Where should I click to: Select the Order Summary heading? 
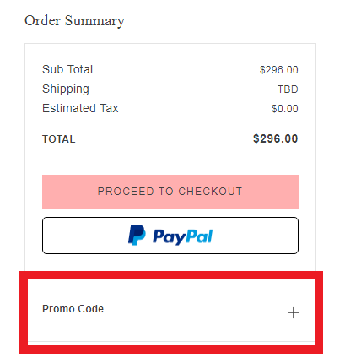pos(74,21)
